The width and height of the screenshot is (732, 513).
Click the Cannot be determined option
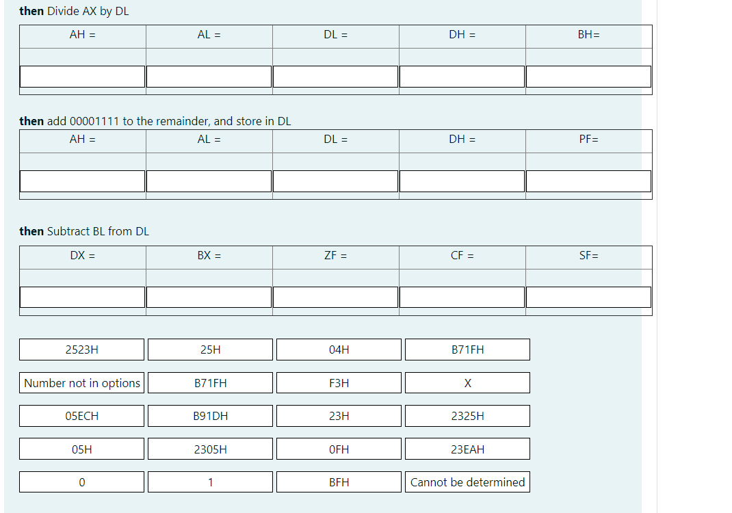467,482
